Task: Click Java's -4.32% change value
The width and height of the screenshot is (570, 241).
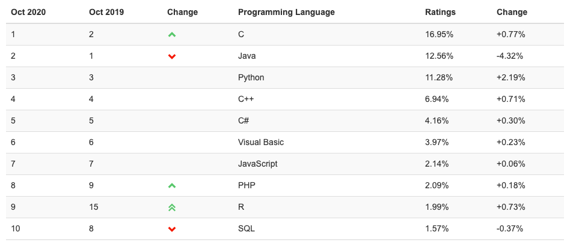Action: tap(510, 56)
